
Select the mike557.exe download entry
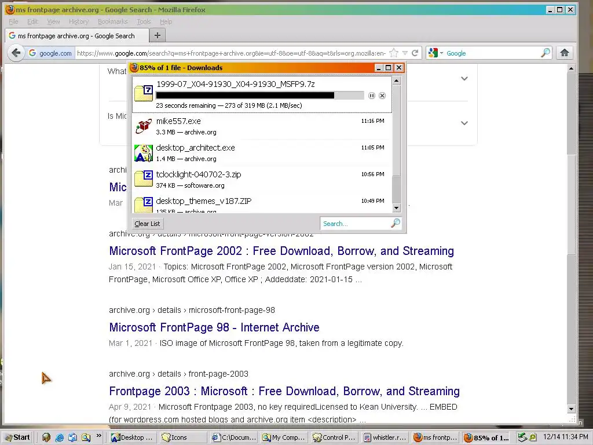(x=262, y=126)
